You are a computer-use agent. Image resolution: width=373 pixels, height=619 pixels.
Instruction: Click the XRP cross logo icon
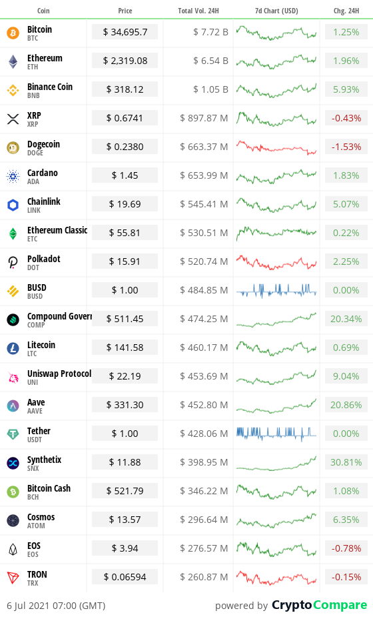[13, 119]
